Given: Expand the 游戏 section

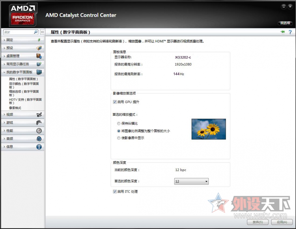Looking at the screenshot, I should tap(23, 123).
